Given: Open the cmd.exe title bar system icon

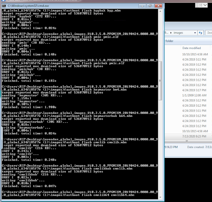Looking at the screenshot, I should click(4, 6).
